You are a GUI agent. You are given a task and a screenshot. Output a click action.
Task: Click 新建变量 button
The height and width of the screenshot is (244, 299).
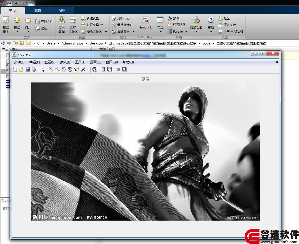[x=90, y=18]
